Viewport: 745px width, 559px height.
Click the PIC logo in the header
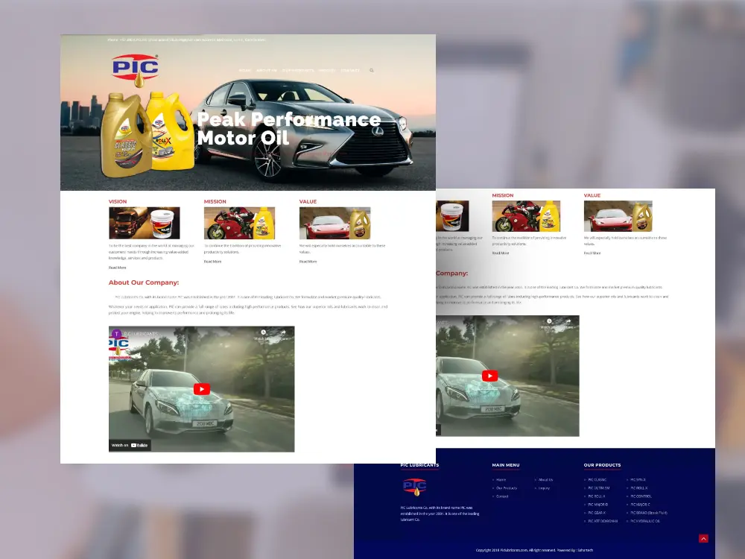click(135, 66)
